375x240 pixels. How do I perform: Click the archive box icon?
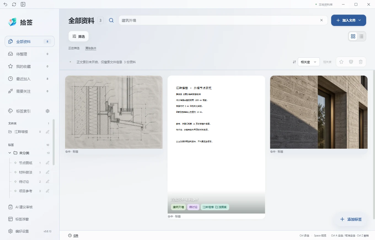(x=351, y=62)
